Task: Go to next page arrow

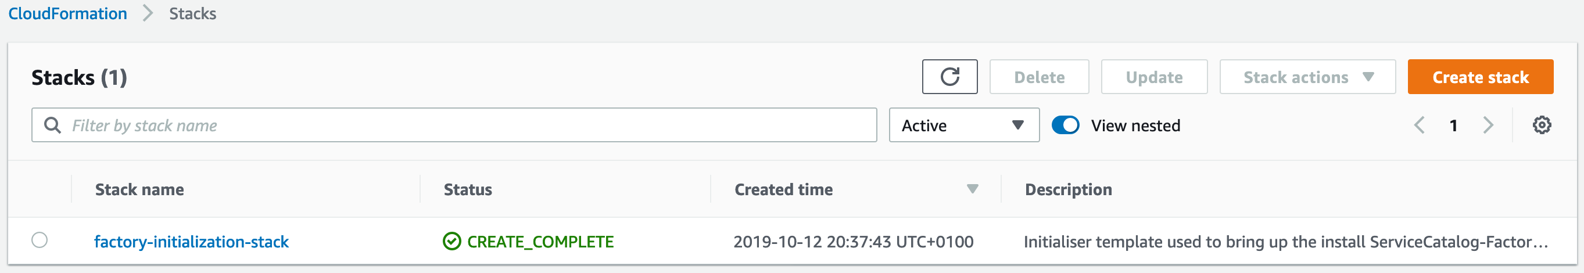Action: click(x=1488, y=125)
